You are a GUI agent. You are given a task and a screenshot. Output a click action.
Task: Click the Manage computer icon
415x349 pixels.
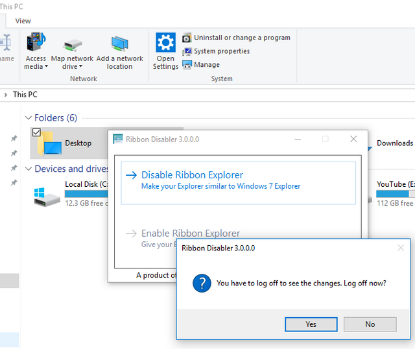tap(187, 65)
